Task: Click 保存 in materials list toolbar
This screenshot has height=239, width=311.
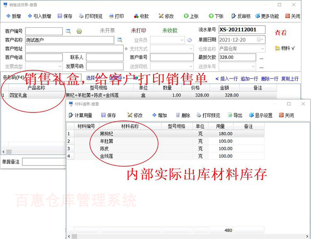Action: point(109,115)
